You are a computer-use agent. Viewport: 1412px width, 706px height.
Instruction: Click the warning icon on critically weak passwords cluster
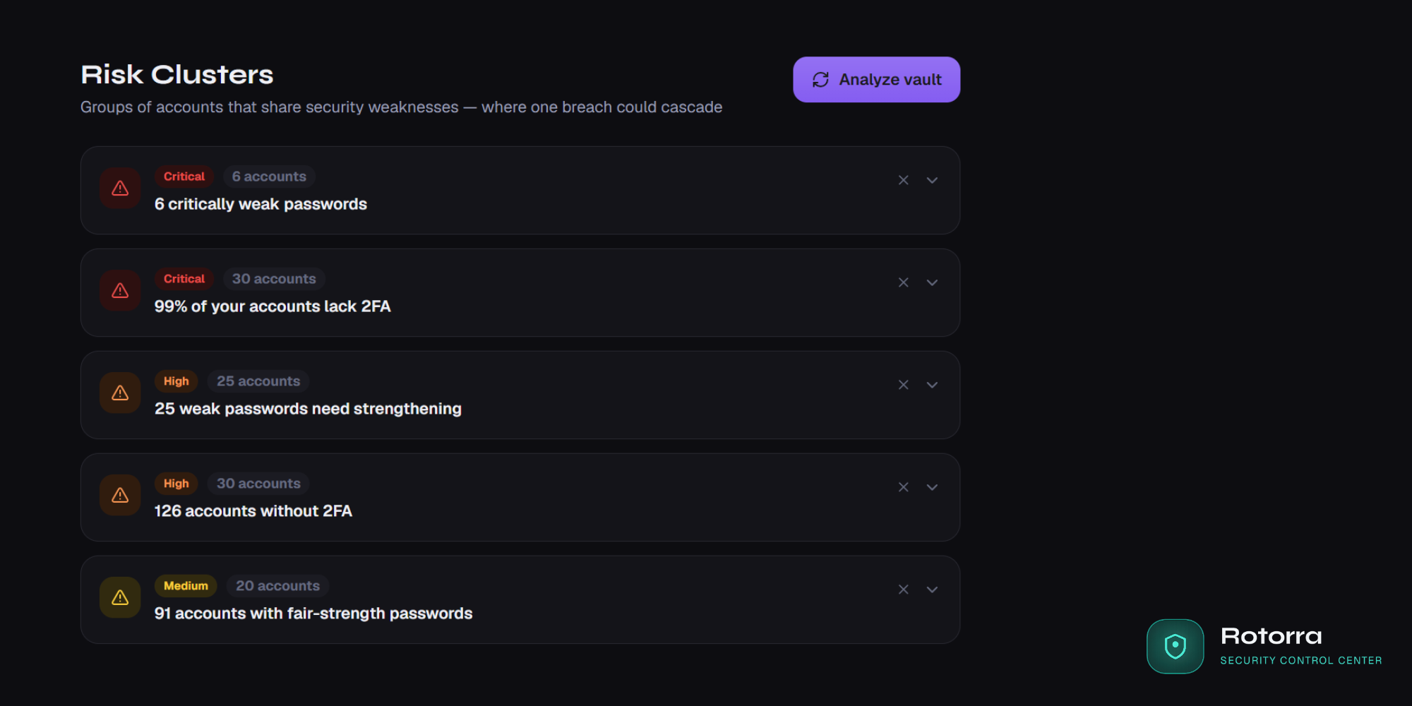point(120,189)
